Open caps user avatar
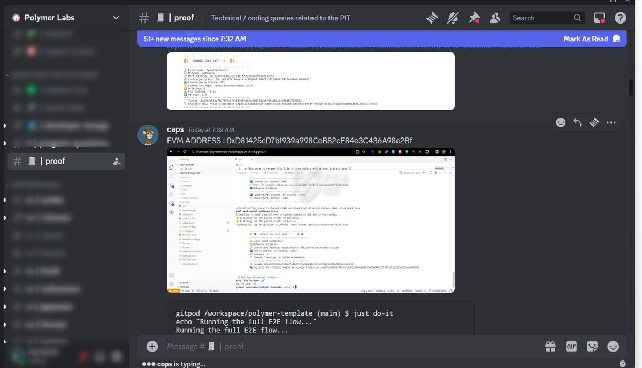642x368 pixels. point(148,135)
